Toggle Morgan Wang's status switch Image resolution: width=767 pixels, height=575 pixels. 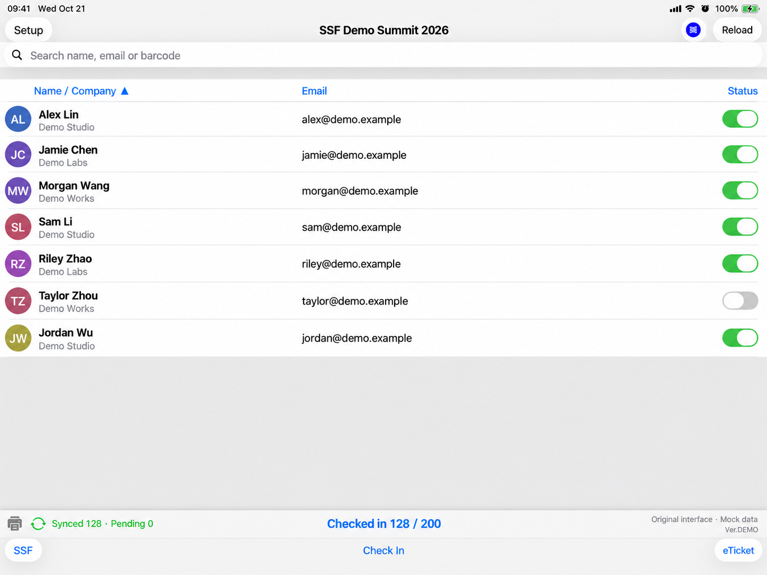pyautogui.click(x=740, y=191)
